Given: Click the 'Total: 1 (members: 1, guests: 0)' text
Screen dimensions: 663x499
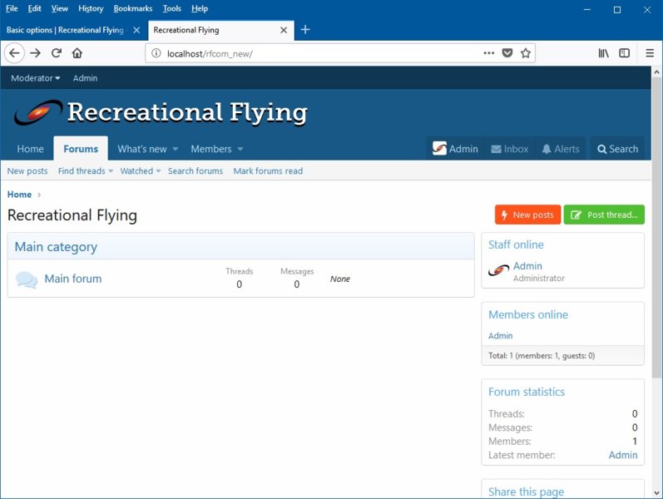Looking at the screenshot, I should (x=542, y=356).
